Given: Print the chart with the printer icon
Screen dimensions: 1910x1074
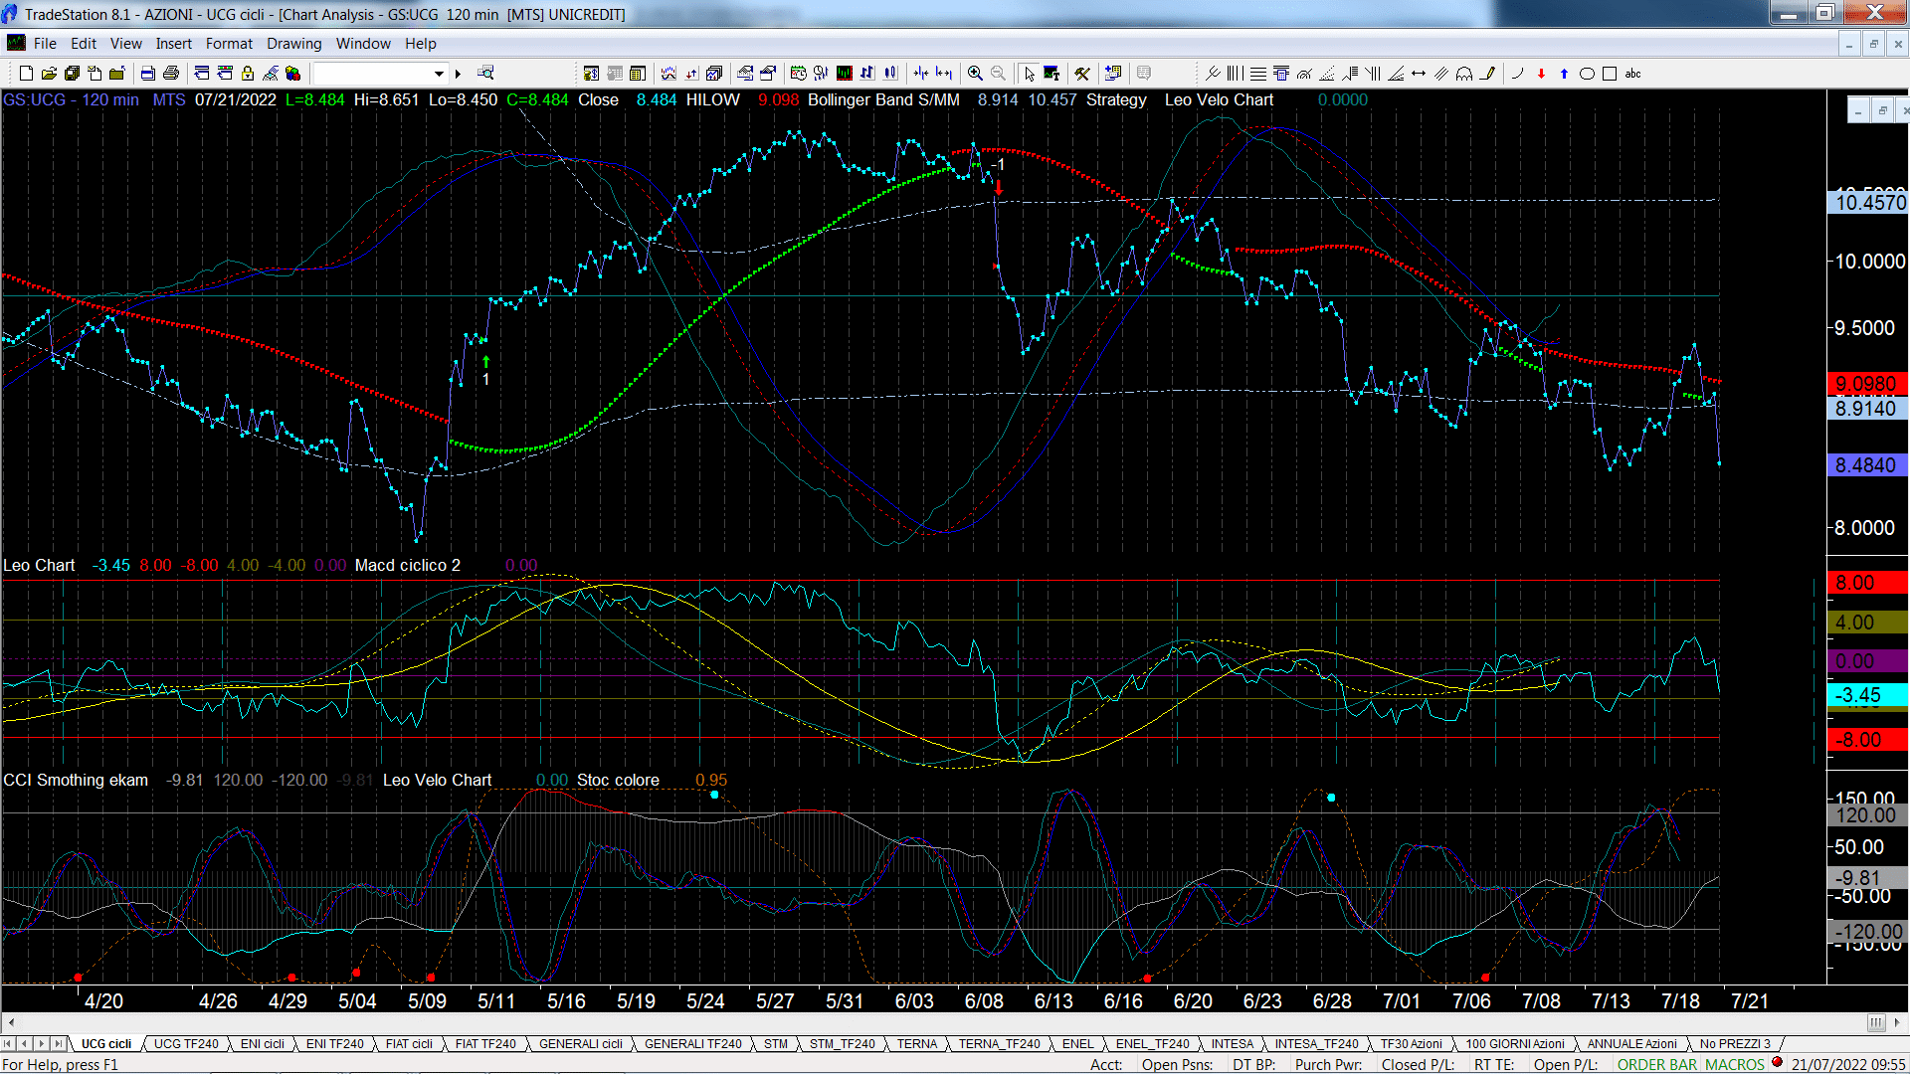Looking at the screenshot, I should 171,74.
